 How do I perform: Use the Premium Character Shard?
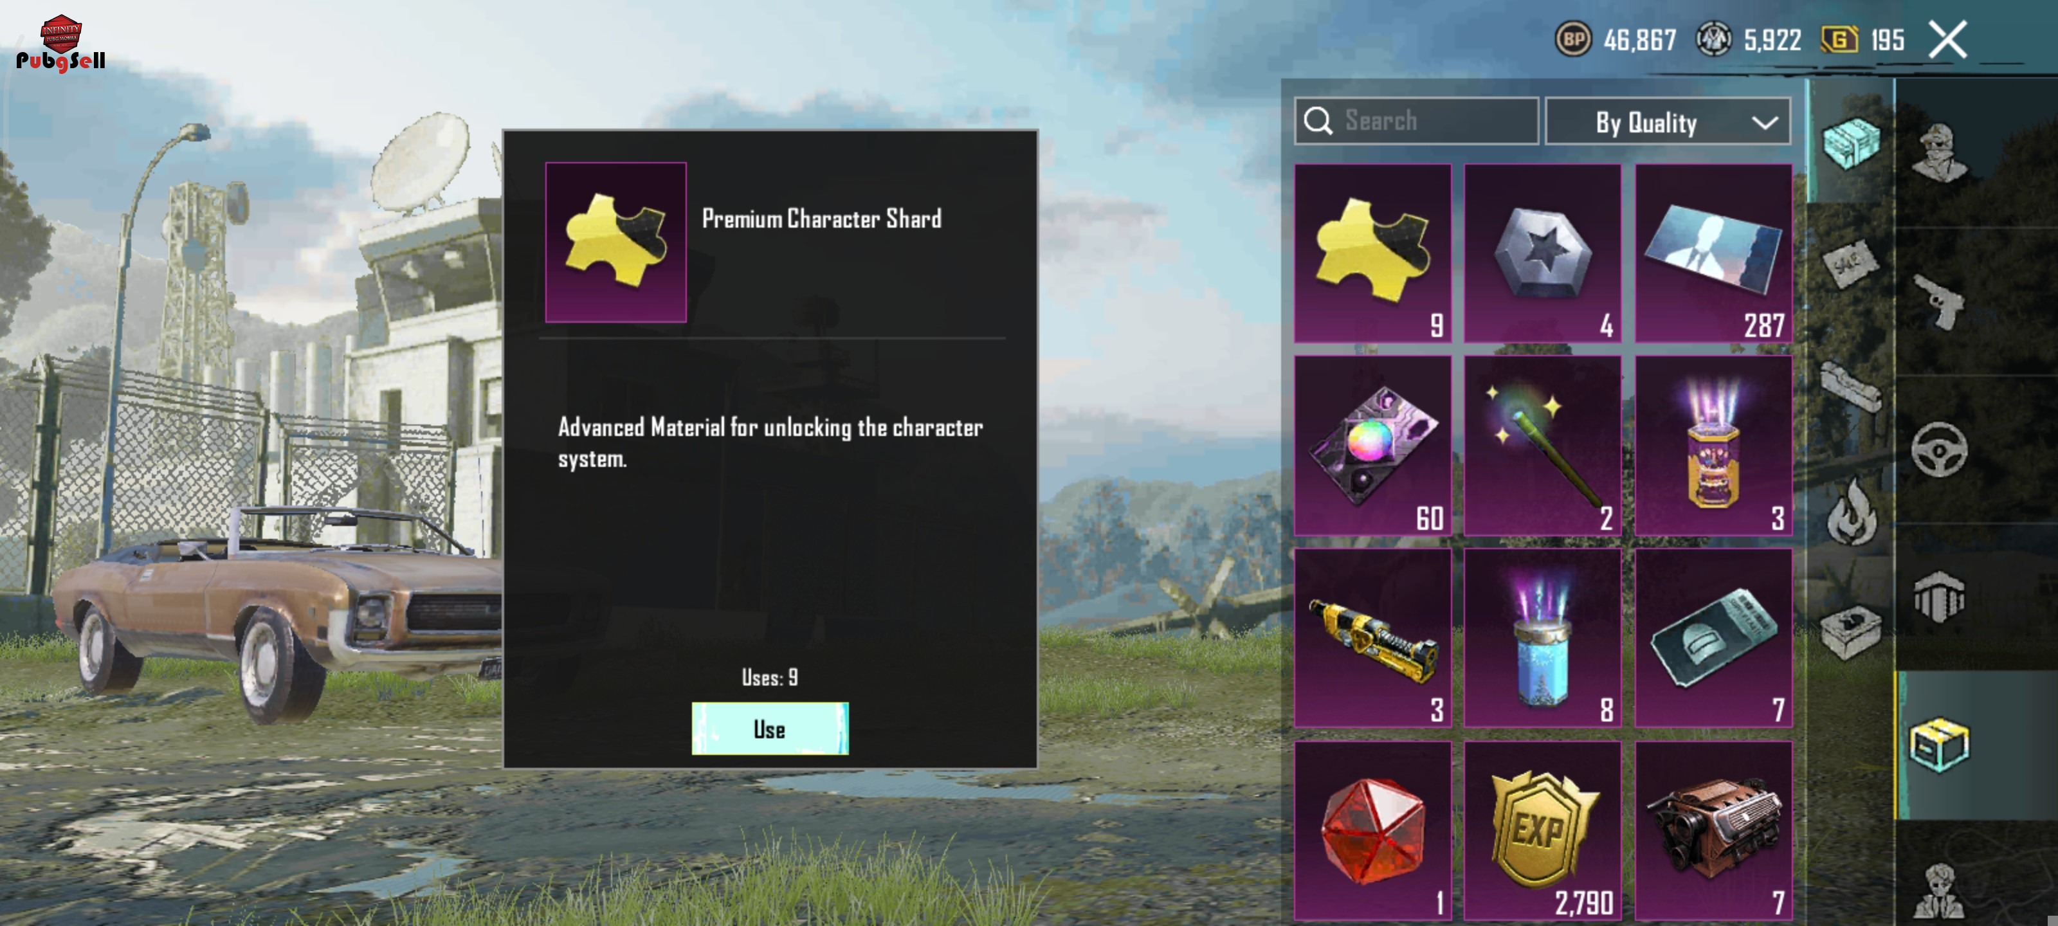(769, 728)
